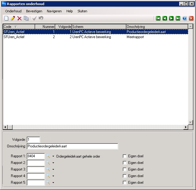Open the Onderhoud menu
The image size is (196, 190).
[13, 11]
